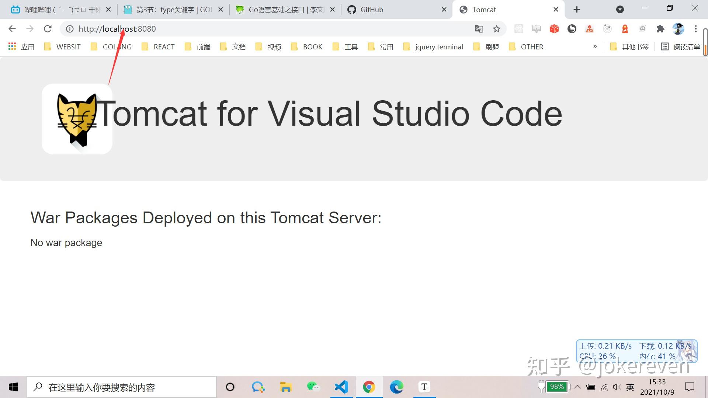Click the Chrome profile avatar

(678, 29)
